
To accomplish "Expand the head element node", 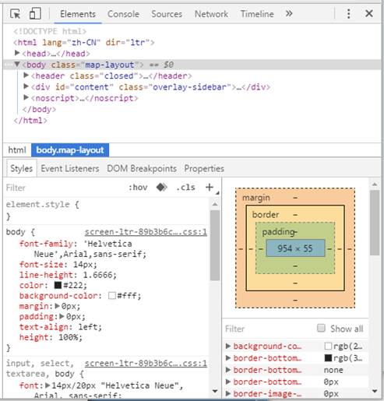I will coord(17,53).
